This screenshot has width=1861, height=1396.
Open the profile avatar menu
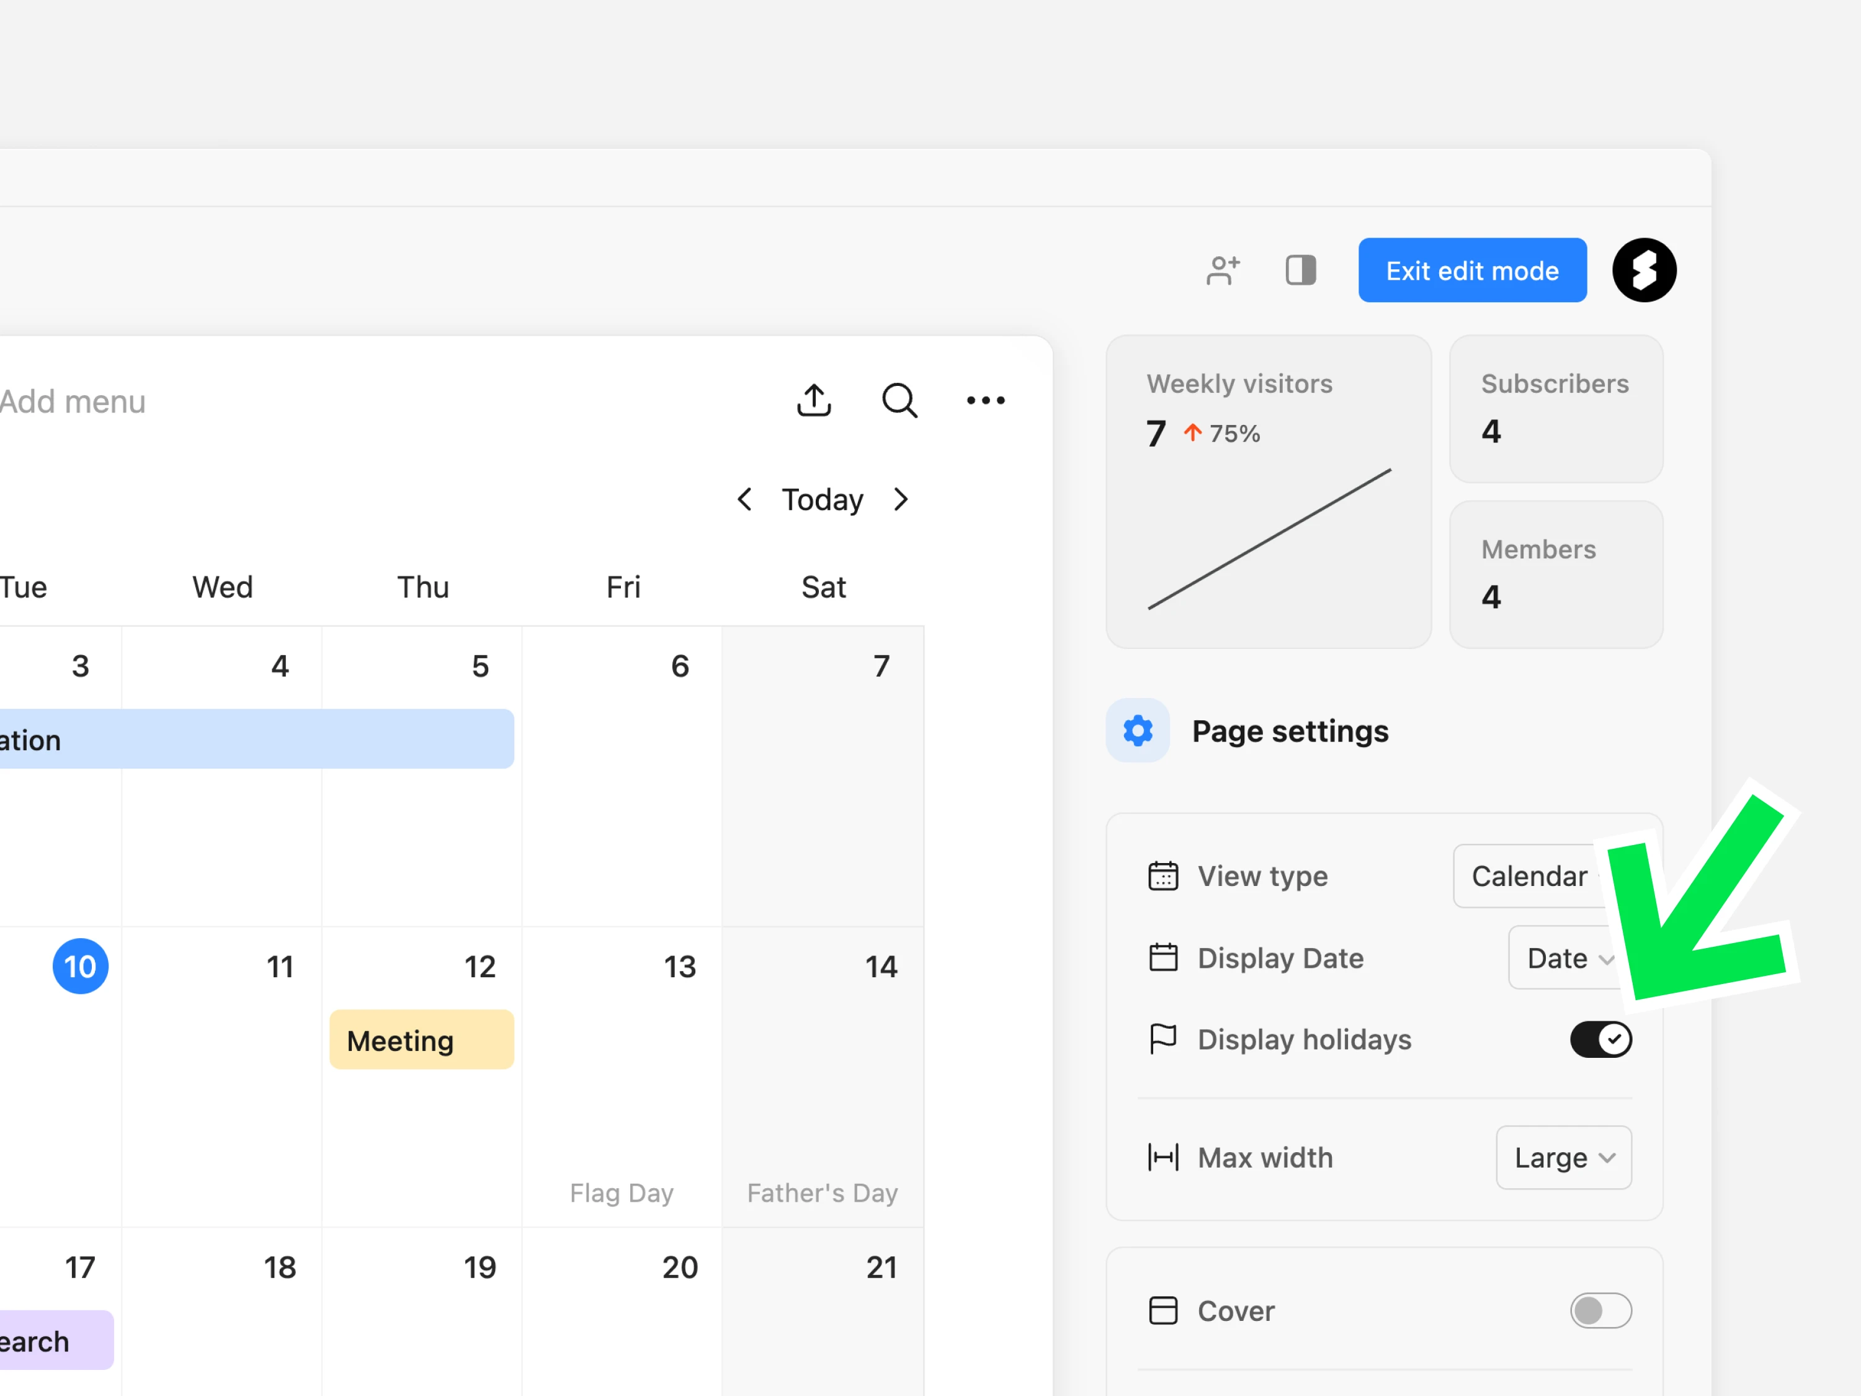click(1644, 270)
